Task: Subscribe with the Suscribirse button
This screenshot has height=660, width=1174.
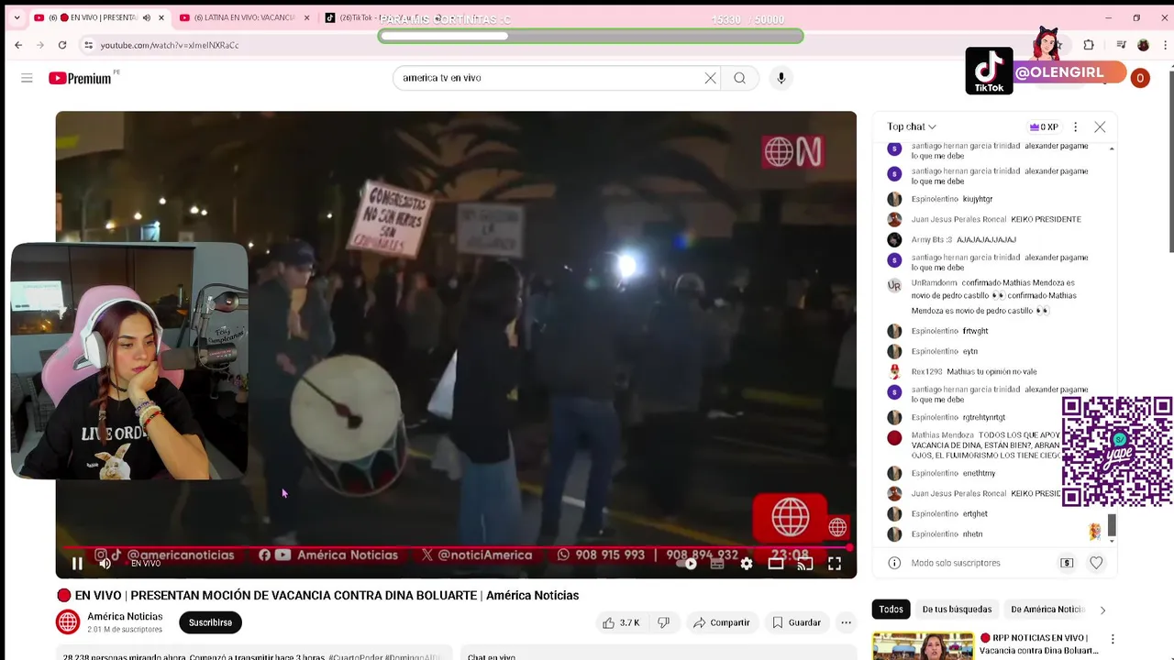Action: (x=210, y=622)
